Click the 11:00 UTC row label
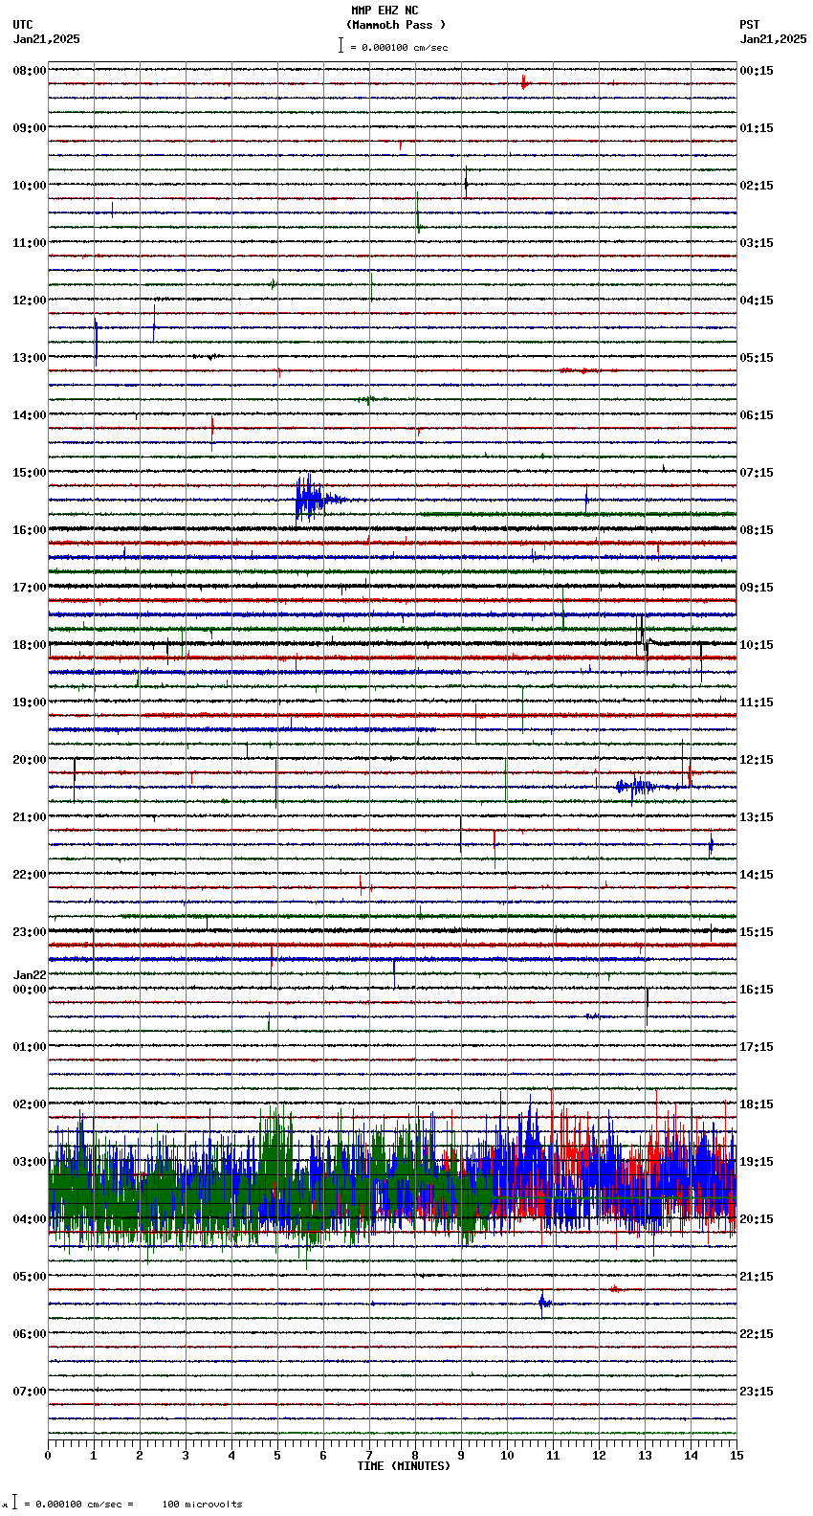 coord(30,243)
